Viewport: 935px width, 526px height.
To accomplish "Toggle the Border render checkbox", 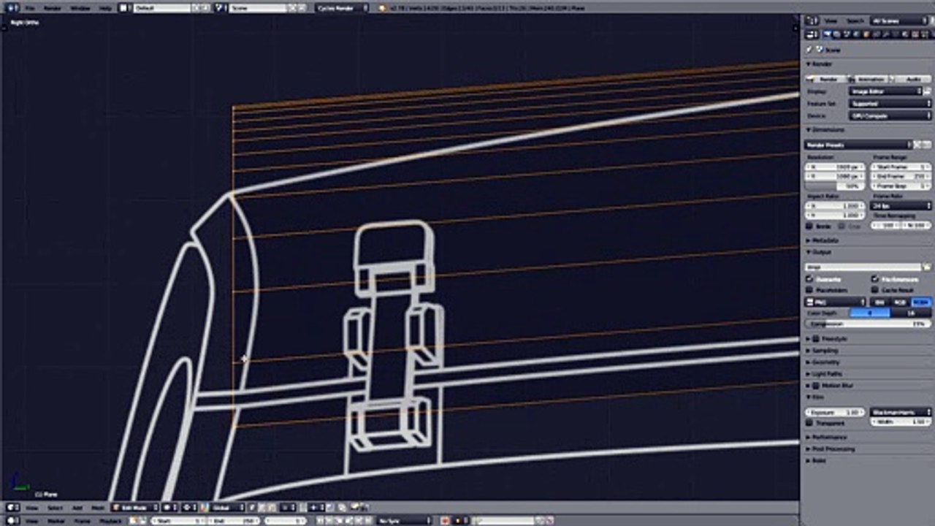I will (809, 226).
